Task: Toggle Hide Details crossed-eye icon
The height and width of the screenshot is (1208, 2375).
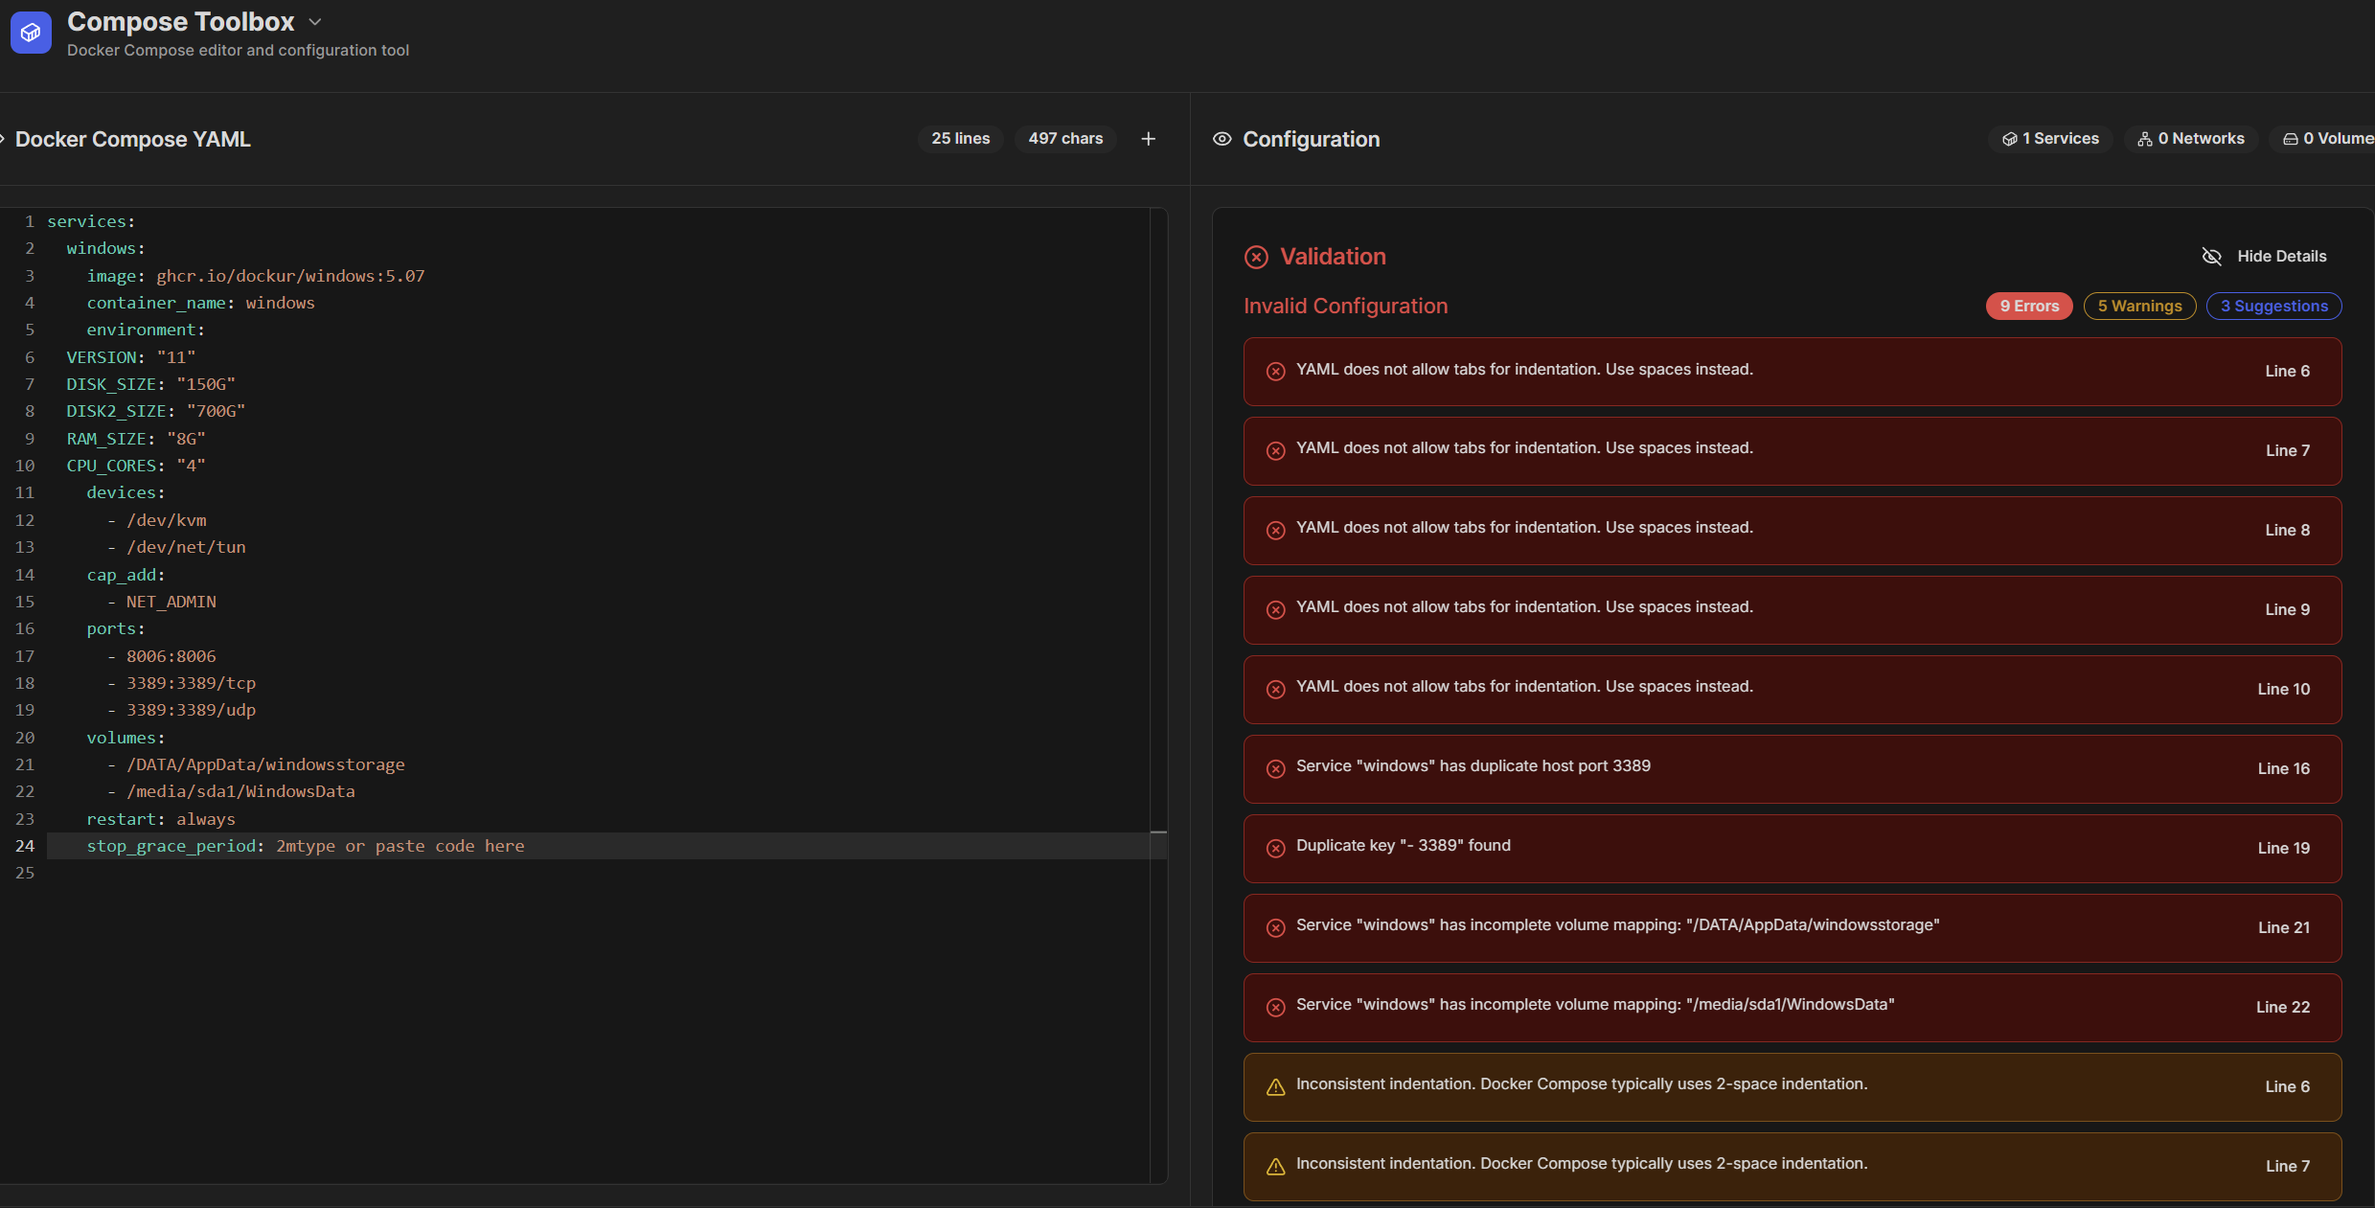Action: (2211, 256)
